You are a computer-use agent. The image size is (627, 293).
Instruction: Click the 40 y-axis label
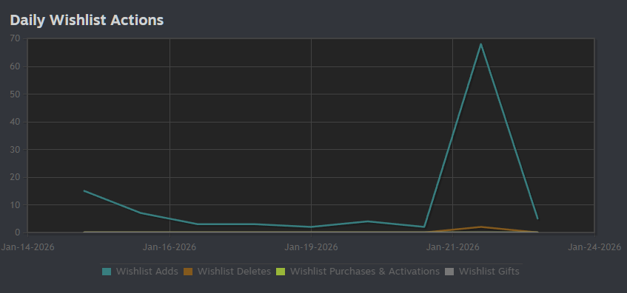click(x=16, y=122)
